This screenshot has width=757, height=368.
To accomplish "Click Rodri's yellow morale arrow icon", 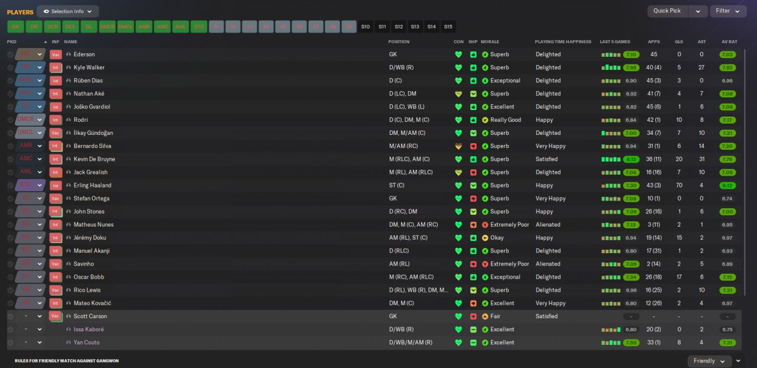I will pyautogui.click(x=485, y=120).
